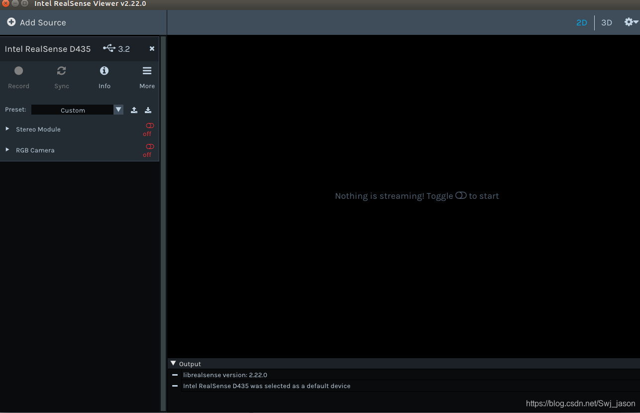Maximize the RealSense Viewer window
640x413 pixels.
click(x=24, y=3)
